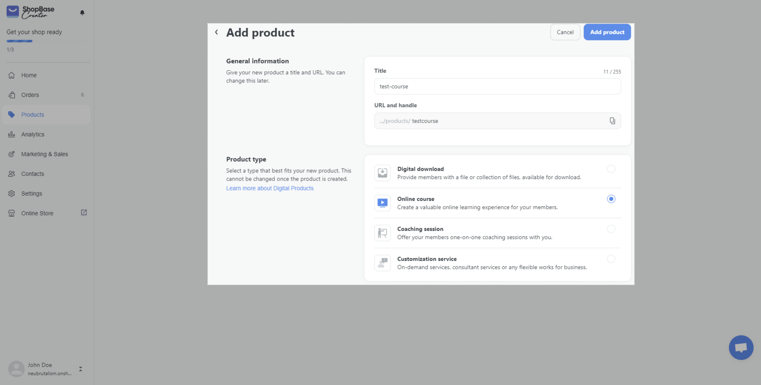Click the ShopBase Creator logo
This screenshot has width=761, height=385.
click(30, 12)
